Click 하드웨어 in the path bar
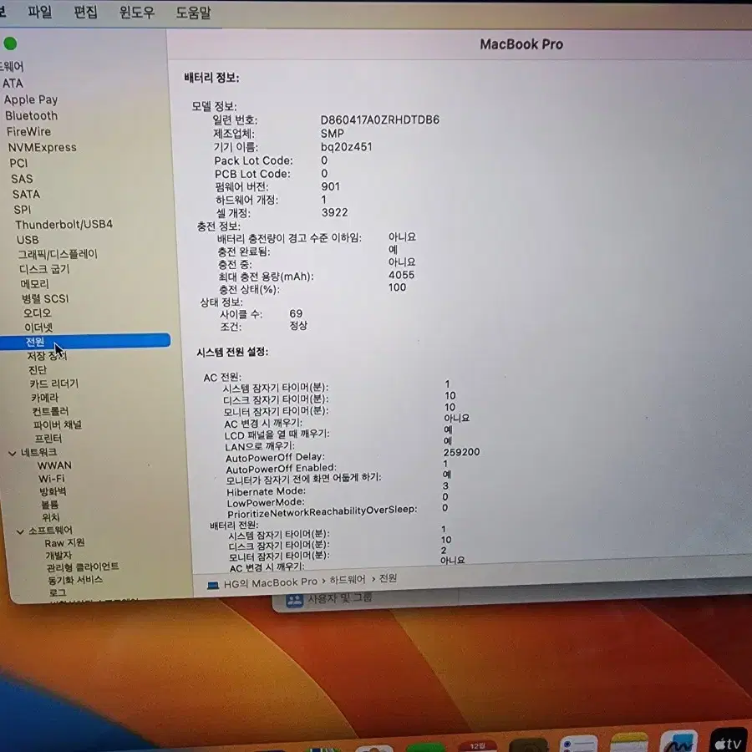 pos(348,580)
